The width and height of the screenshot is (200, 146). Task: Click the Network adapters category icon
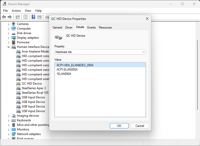pos(14,134)
